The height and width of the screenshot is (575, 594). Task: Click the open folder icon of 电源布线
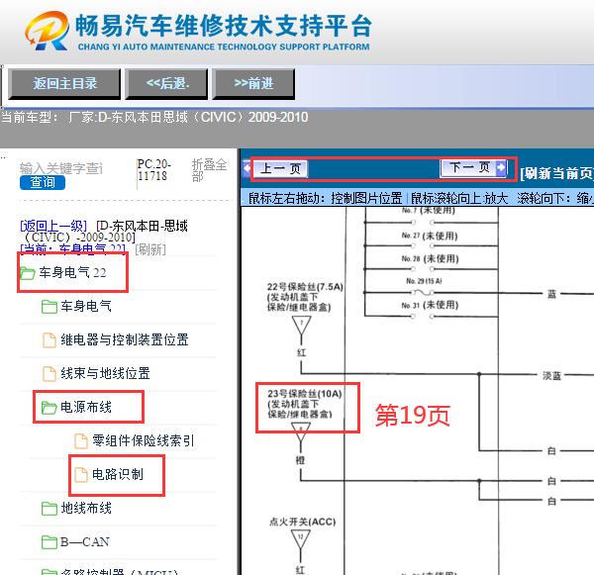click(49, 408)
